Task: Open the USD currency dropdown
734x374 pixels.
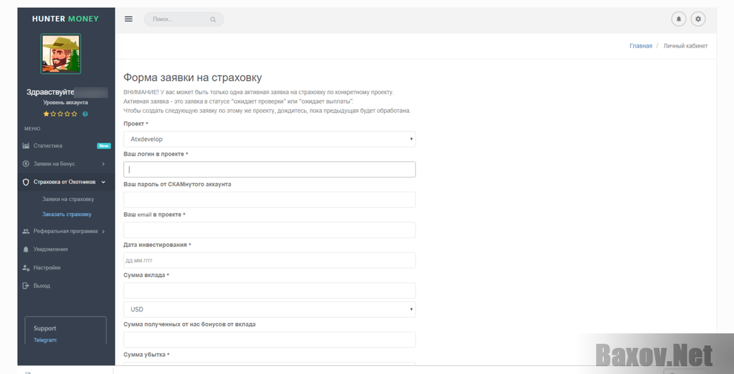Action: coord(270,309)
